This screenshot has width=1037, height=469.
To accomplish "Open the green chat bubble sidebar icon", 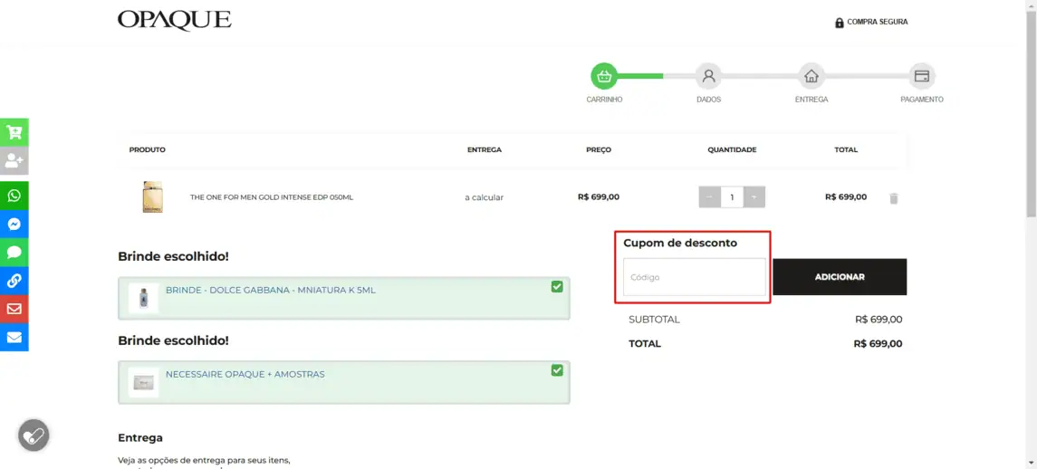I will [x=14, y=252].
